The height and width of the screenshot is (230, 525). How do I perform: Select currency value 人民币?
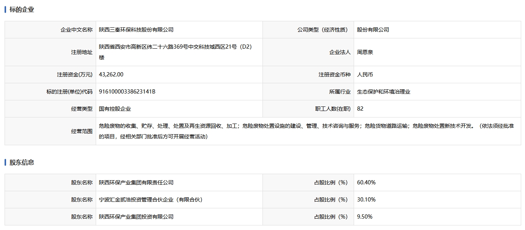(365, 75)
